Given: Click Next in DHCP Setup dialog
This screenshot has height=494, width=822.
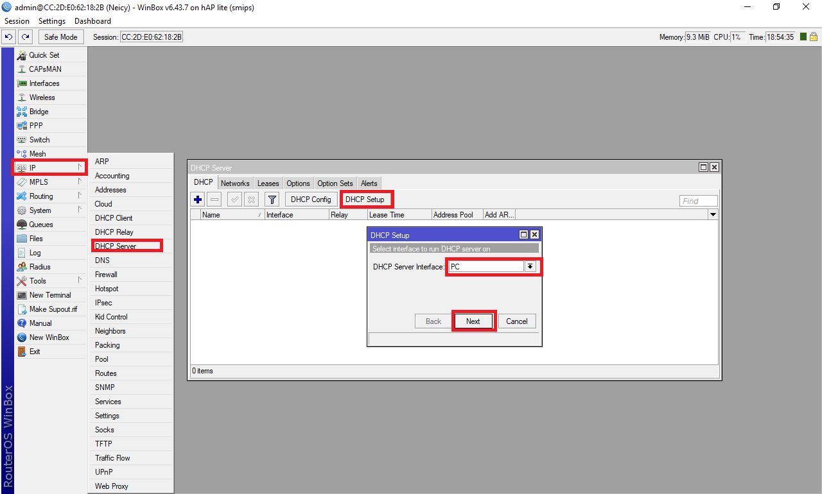Looking at the screenshot, I should [x=473, y=321].
